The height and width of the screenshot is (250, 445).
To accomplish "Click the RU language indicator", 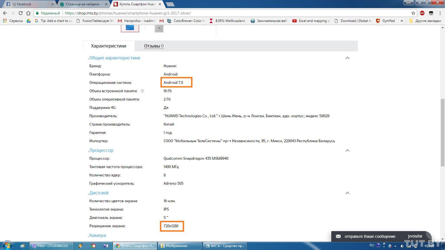I will 372,245.
